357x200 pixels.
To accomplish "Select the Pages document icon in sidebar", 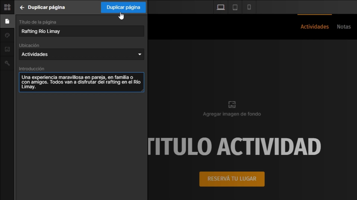I will [x=7, y=21].
